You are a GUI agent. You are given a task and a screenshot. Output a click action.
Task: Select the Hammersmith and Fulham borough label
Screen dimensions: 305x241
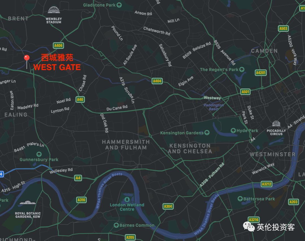click(126, 144)
